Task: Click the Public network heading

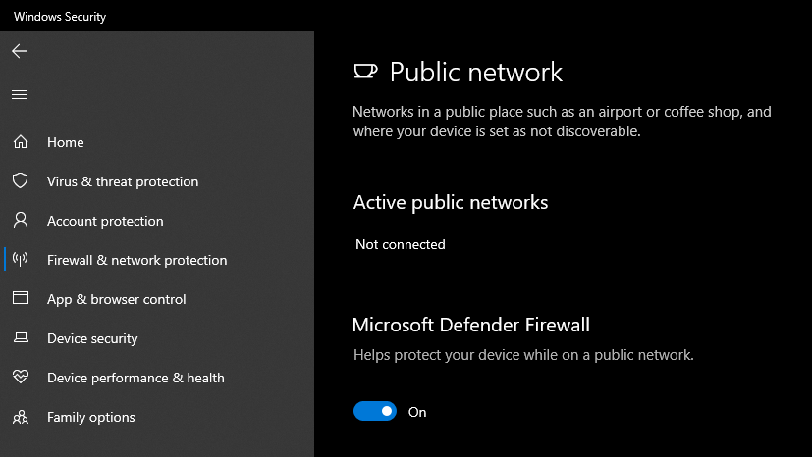Action: pyautogui.click(x=475, y=72)
